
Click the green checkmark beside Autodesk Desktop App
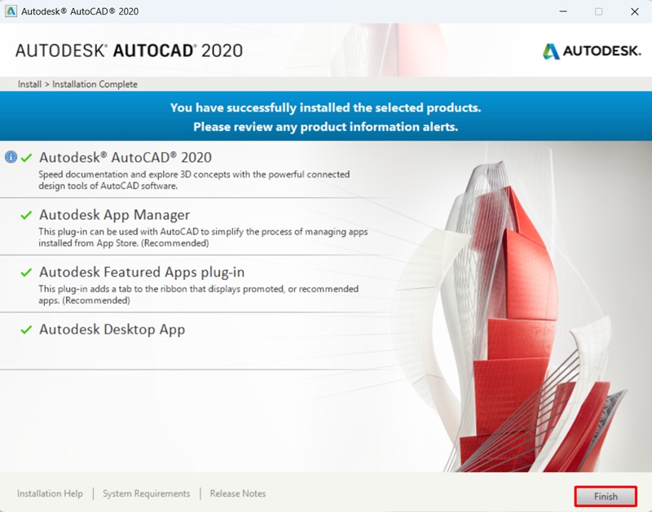point(26,330)
